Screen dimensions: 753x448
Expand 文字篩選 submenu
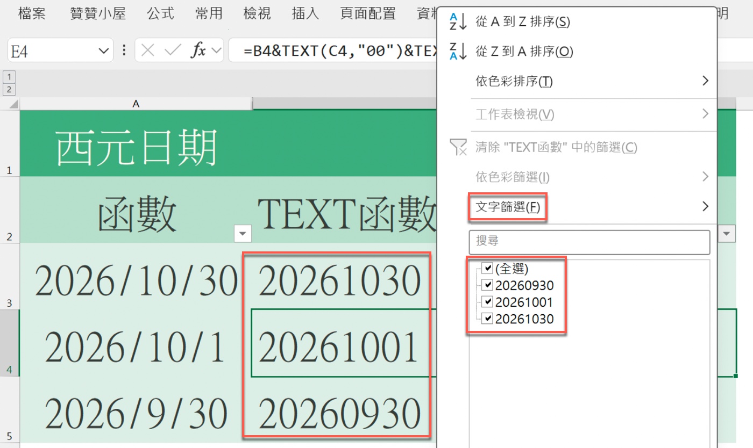pos(705,207)
